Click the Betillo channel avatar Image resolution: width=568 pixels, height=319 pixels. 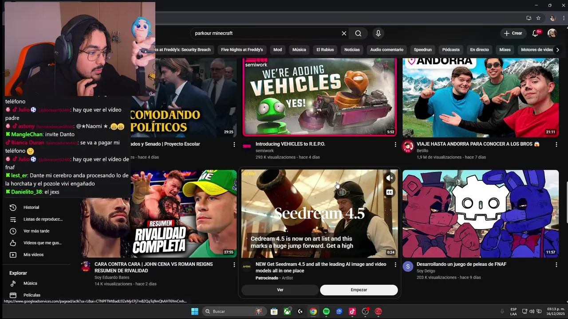click(408, 147)
